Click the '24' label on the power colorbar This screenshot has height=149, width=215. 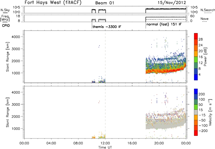(x=200, y=45)
